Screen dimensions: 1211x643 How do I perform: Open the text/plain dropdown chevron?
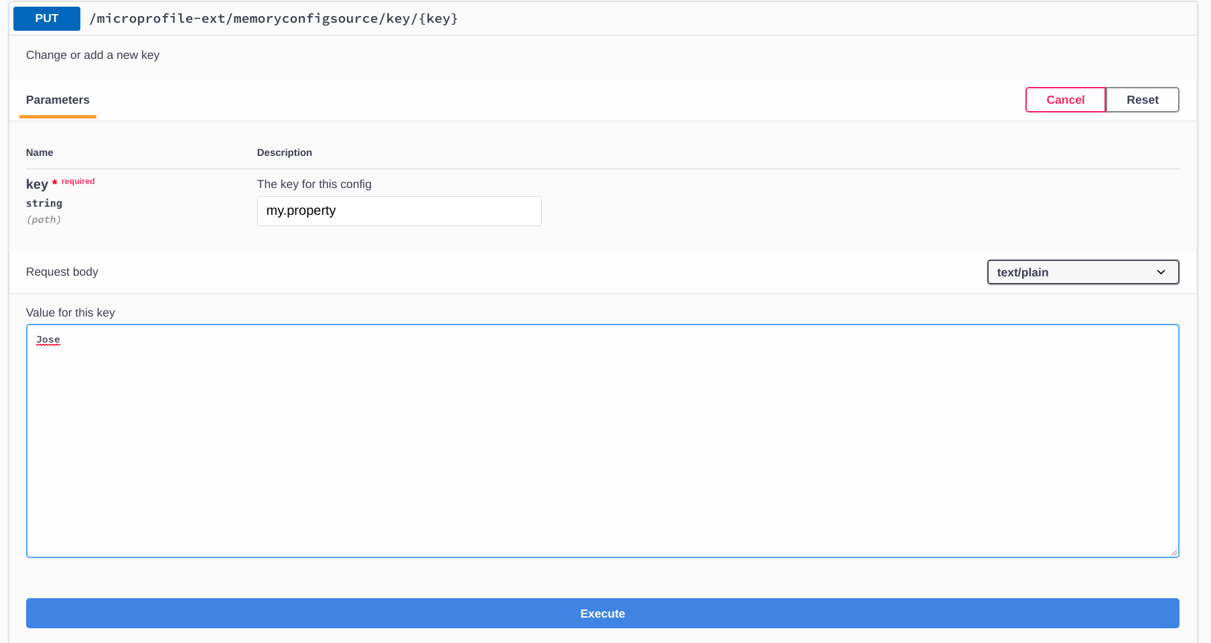pyautogui.click(x=1161, y=272)
